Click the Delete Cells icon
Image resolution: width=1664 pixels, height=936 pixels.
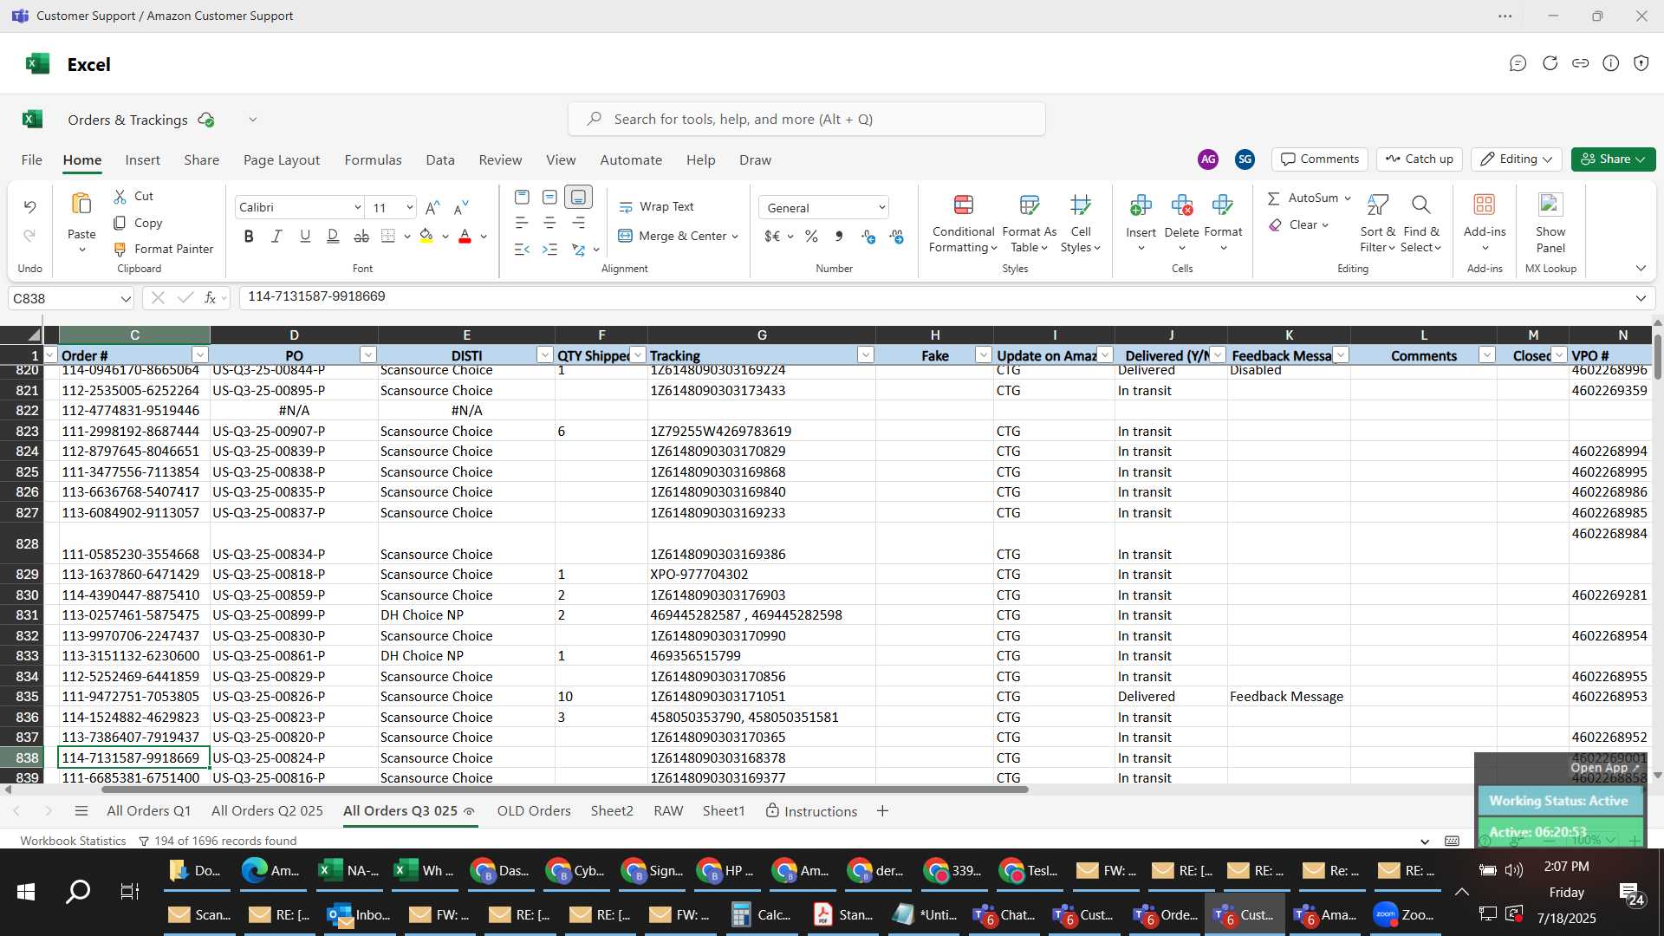pyautogui.click(x=1181, y=205)
